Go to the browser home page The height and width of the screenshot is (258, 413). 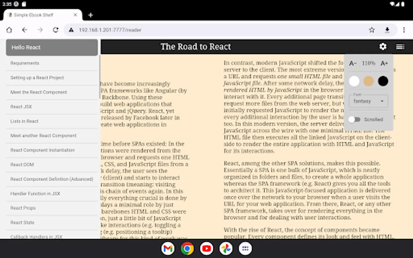(x=9, y=30)
